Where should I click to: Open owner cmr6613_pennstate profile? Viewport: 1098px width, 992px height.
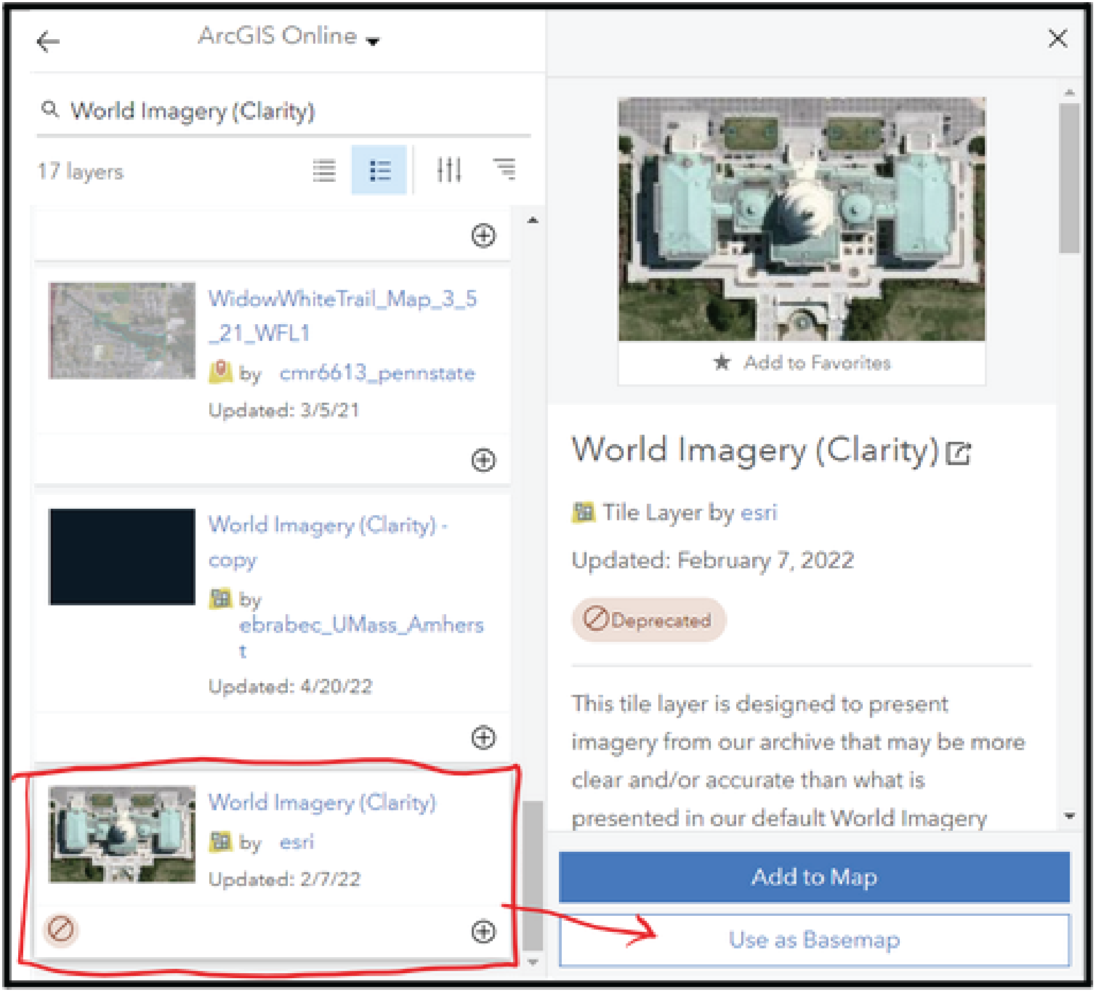pyautogui.click(x=377, y=373)
